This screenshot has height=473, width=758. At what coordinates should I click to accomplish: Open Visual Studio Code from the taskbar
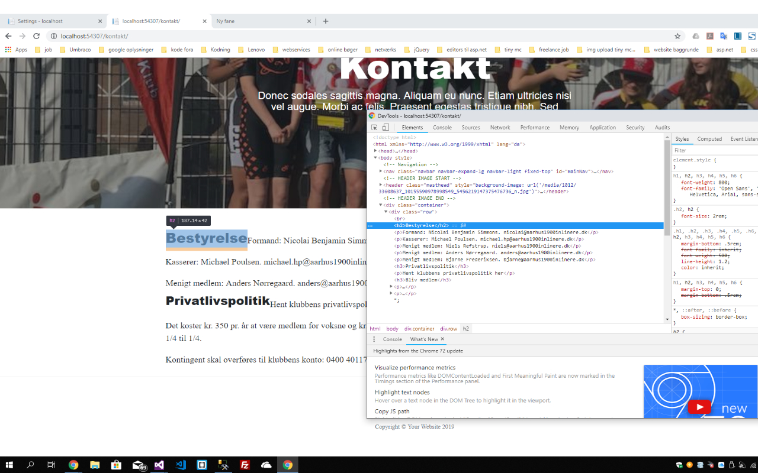[181, 465]
